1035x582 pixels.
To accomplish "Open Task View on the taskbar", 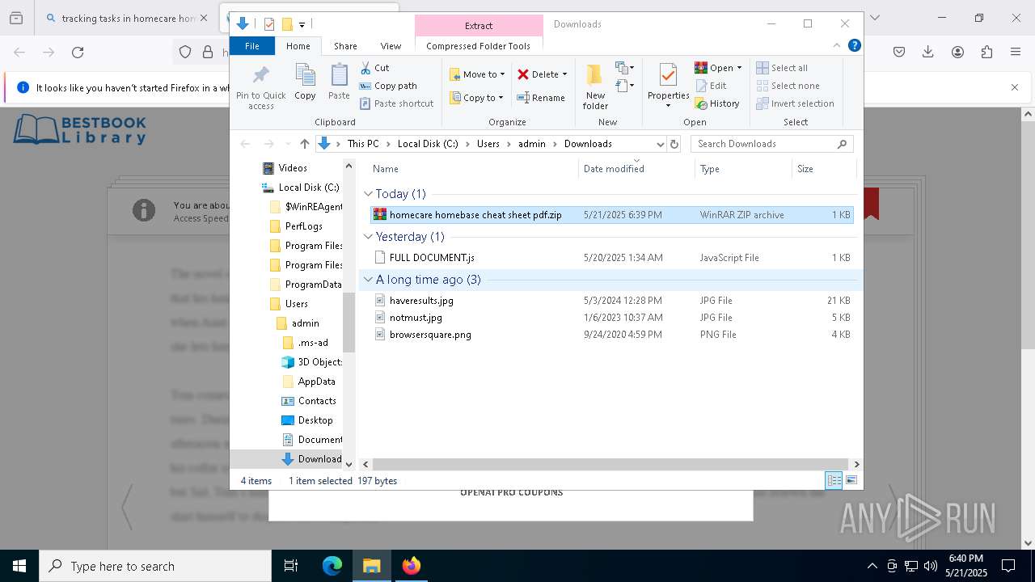I will coord(291,567).
